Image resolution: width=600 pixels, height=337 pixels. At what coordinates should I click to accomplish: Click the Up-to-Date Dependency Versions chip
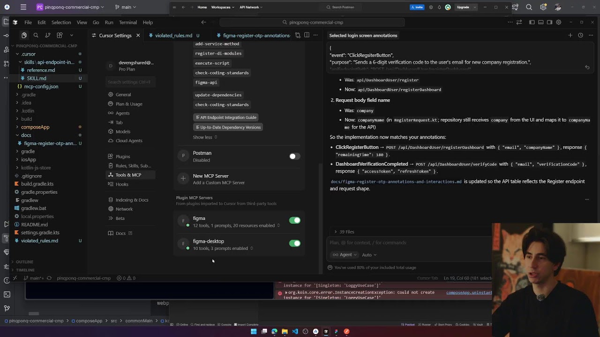pos(228,127)
